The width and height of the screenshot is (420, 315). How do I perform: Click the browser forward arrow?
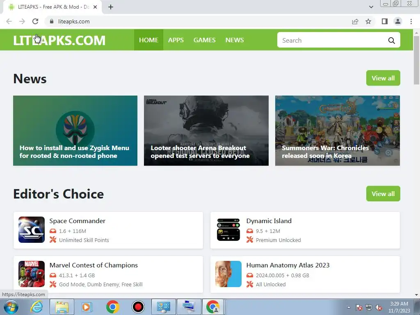pos(22,21)
